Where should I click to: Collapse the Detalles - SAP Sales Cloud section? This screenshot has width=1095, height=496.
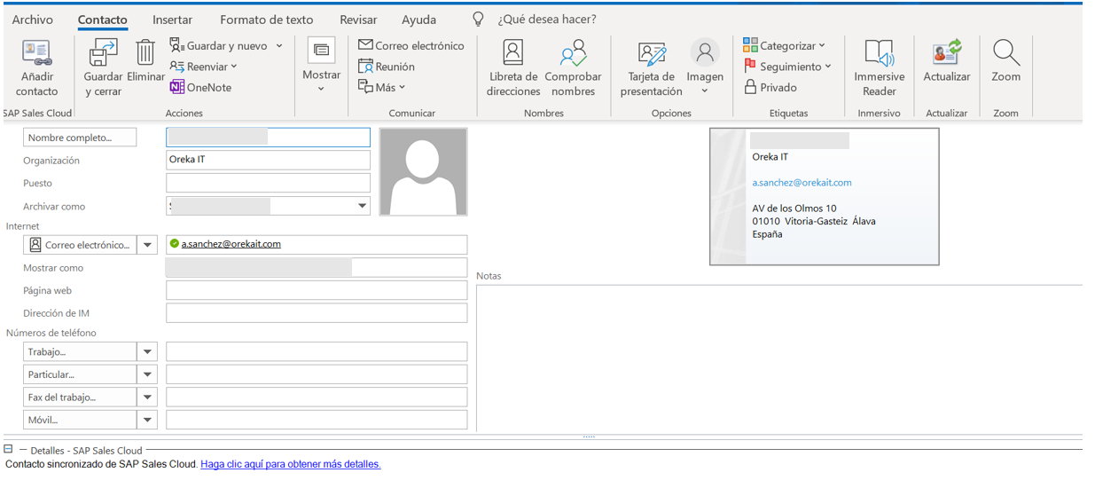point(8,450)
